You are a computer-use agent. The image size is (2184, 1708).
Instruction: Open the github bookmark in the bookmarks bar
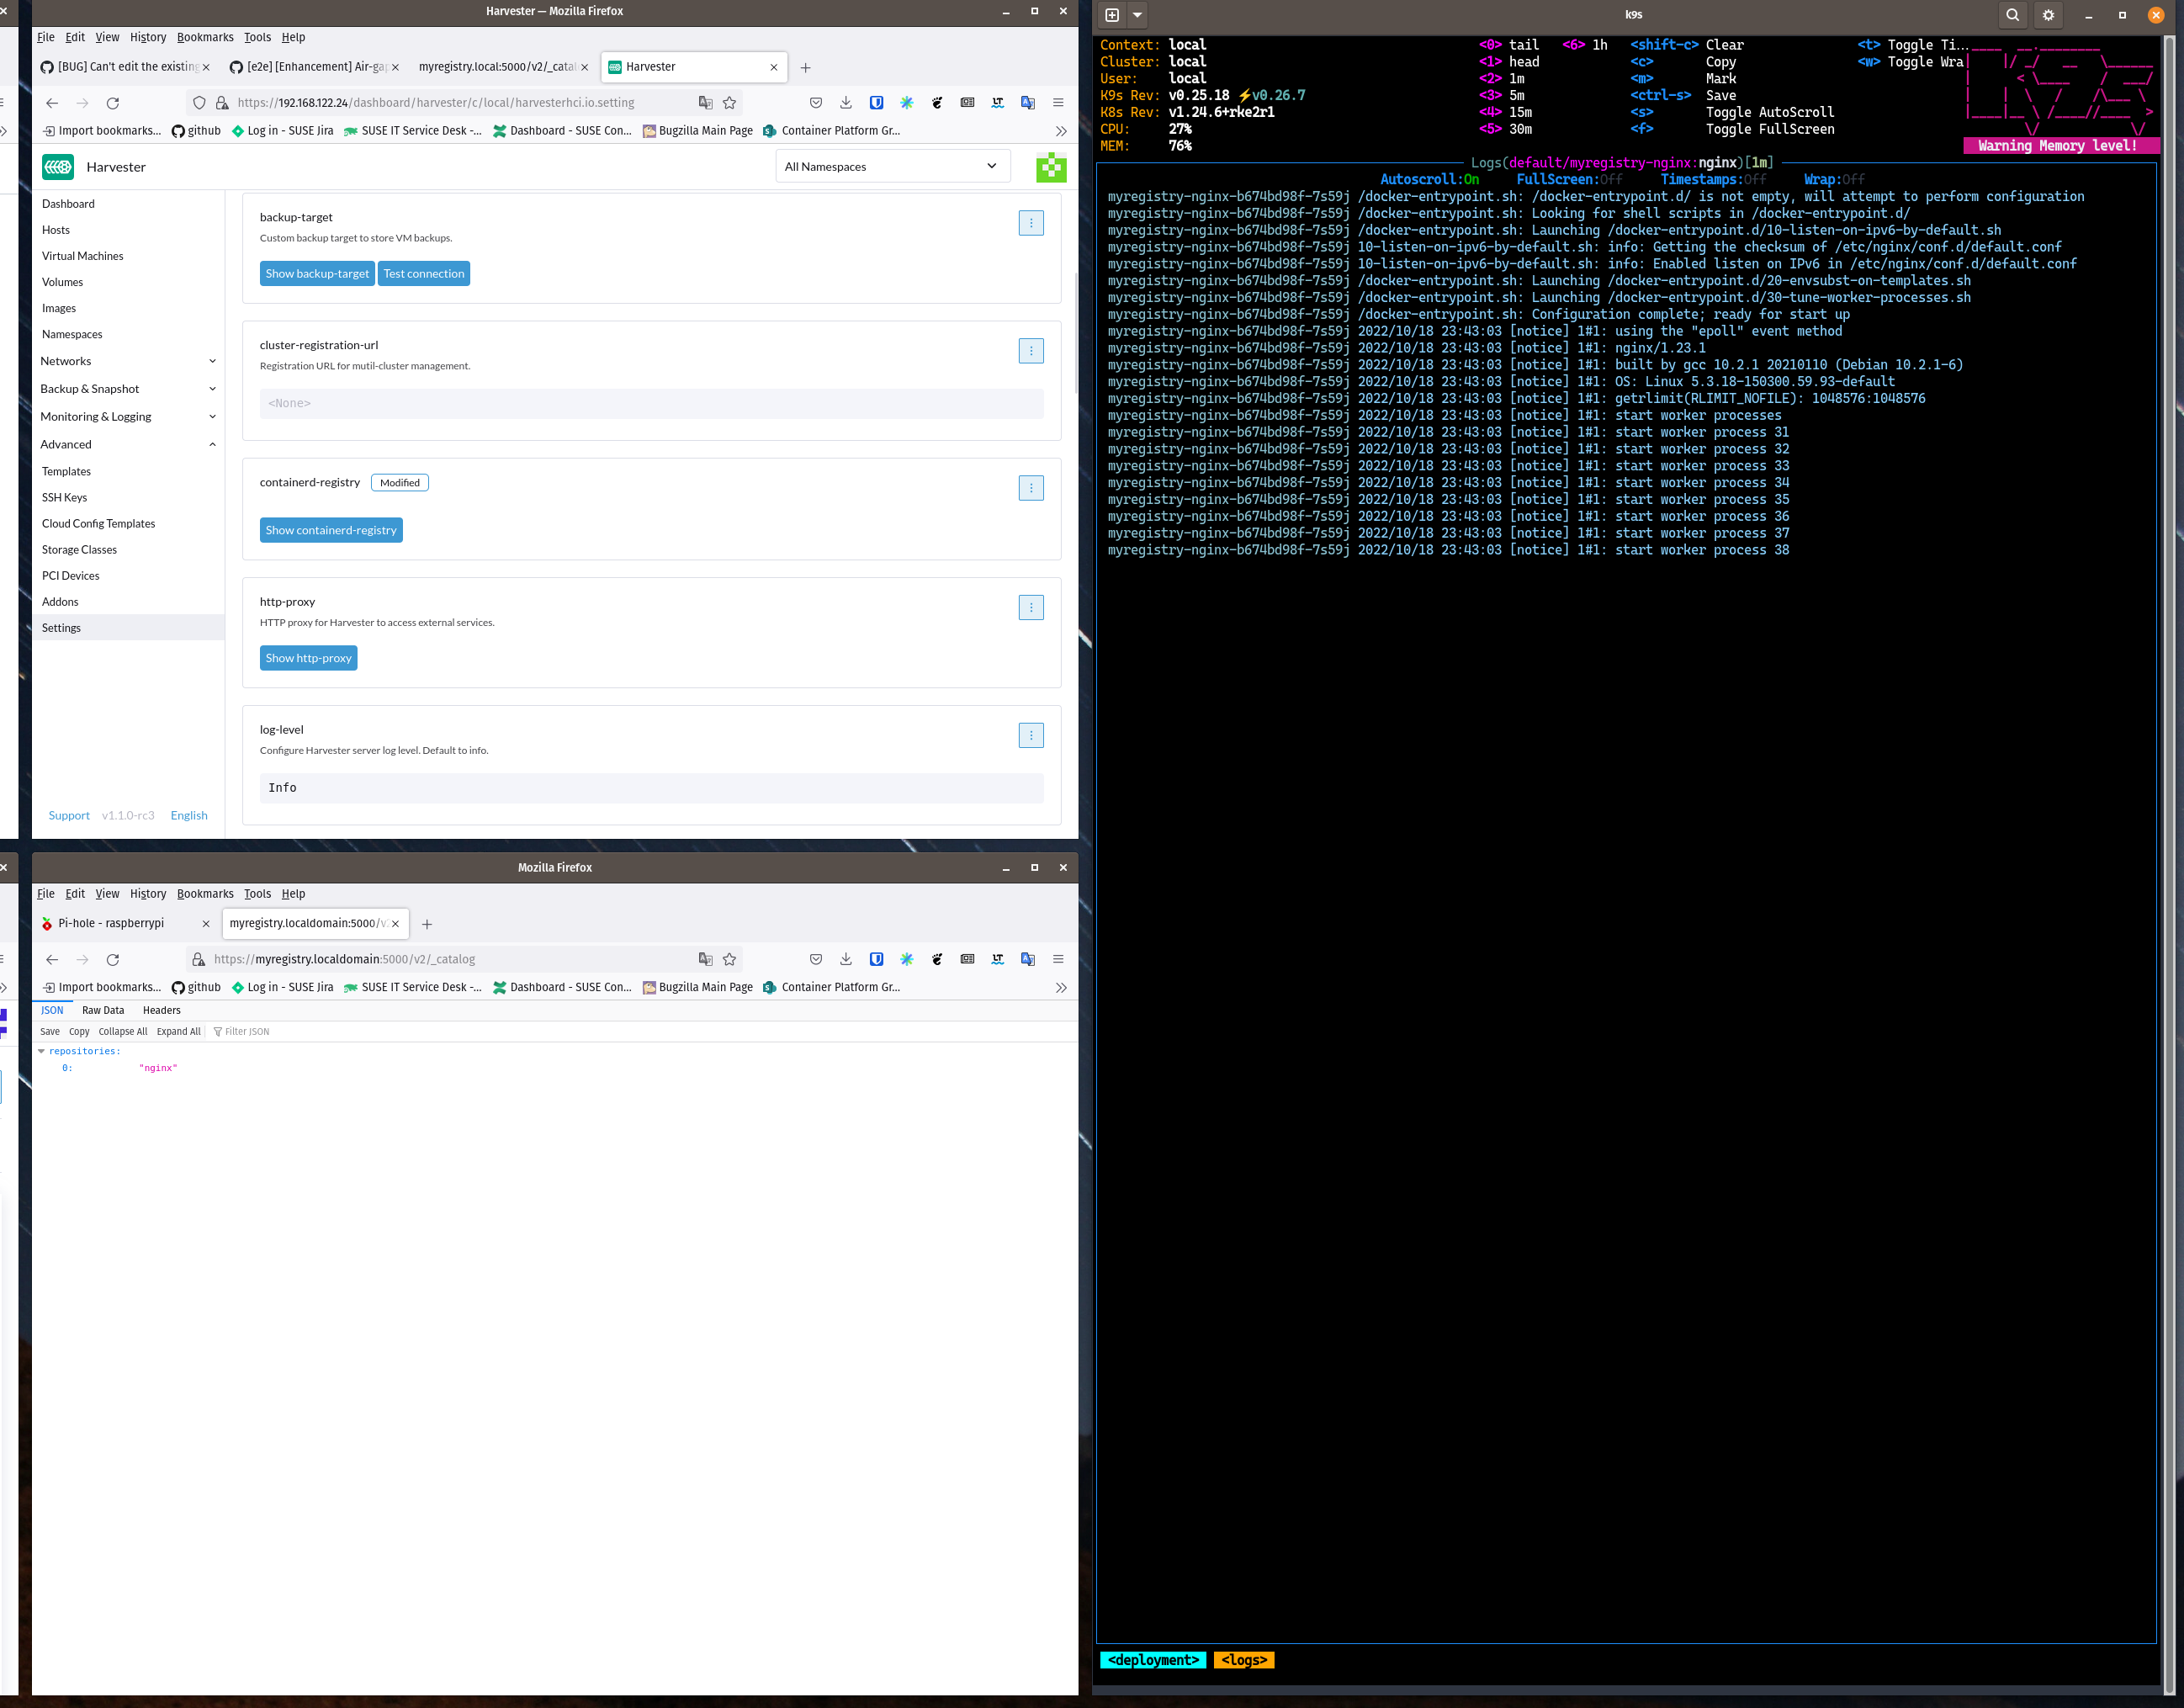click(x=195, y=130)
